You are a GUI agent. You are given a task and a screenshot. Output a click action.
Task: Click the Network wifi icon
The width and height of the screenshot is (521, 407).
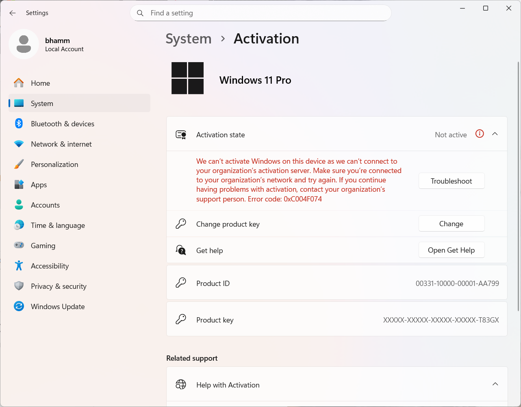coord(19,144)
